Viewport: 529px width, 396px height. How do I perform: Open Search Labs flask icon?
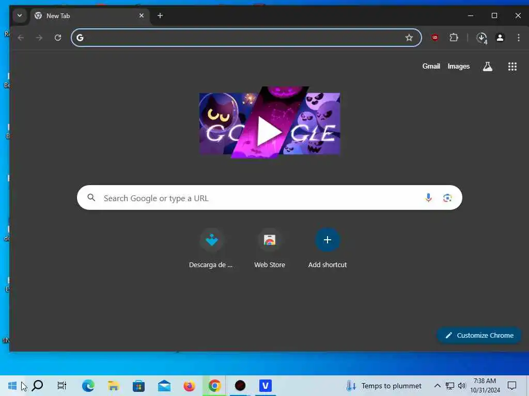click(488, 67)
